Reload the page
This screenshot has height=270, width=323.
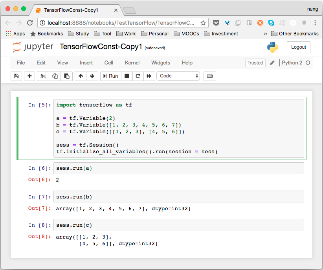point(30,23)
